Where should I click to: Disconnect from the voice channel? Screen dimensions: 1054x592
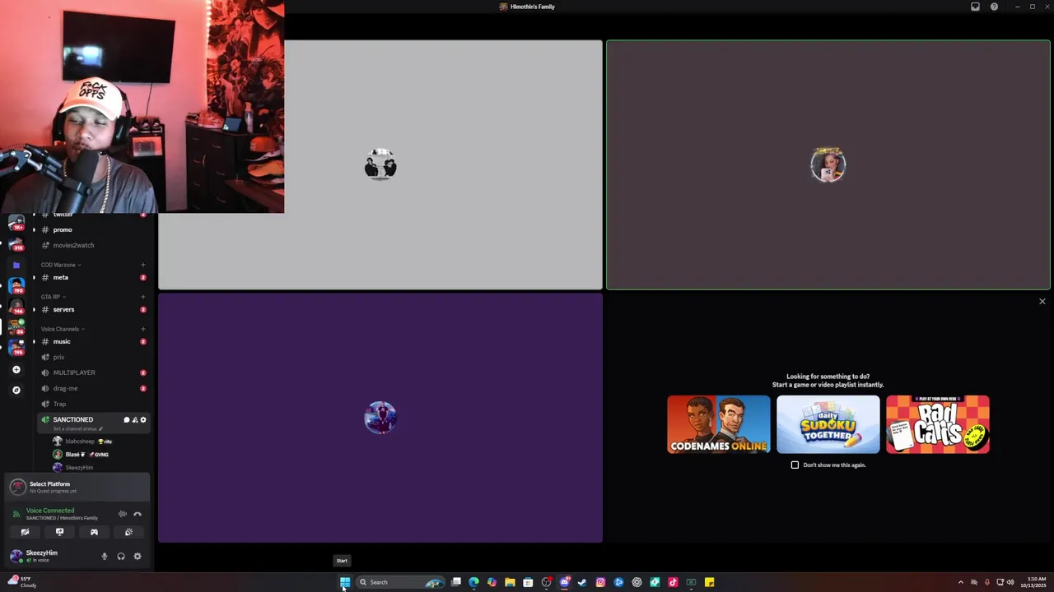138,514
